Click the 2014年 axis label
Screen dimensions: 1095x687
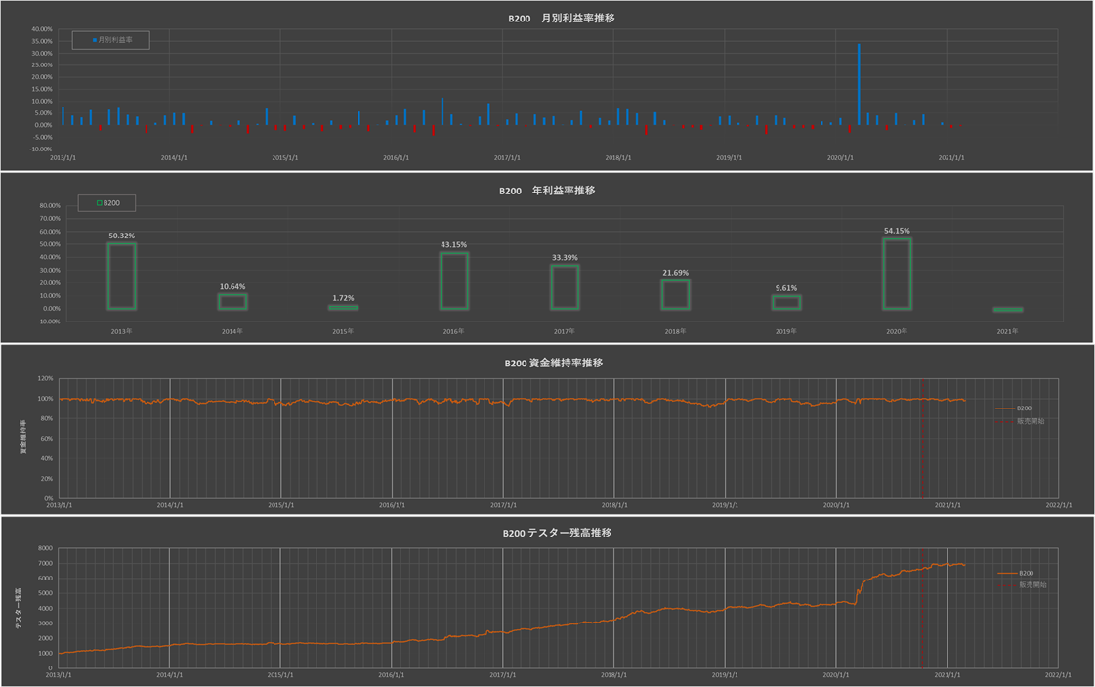[232, 331]
